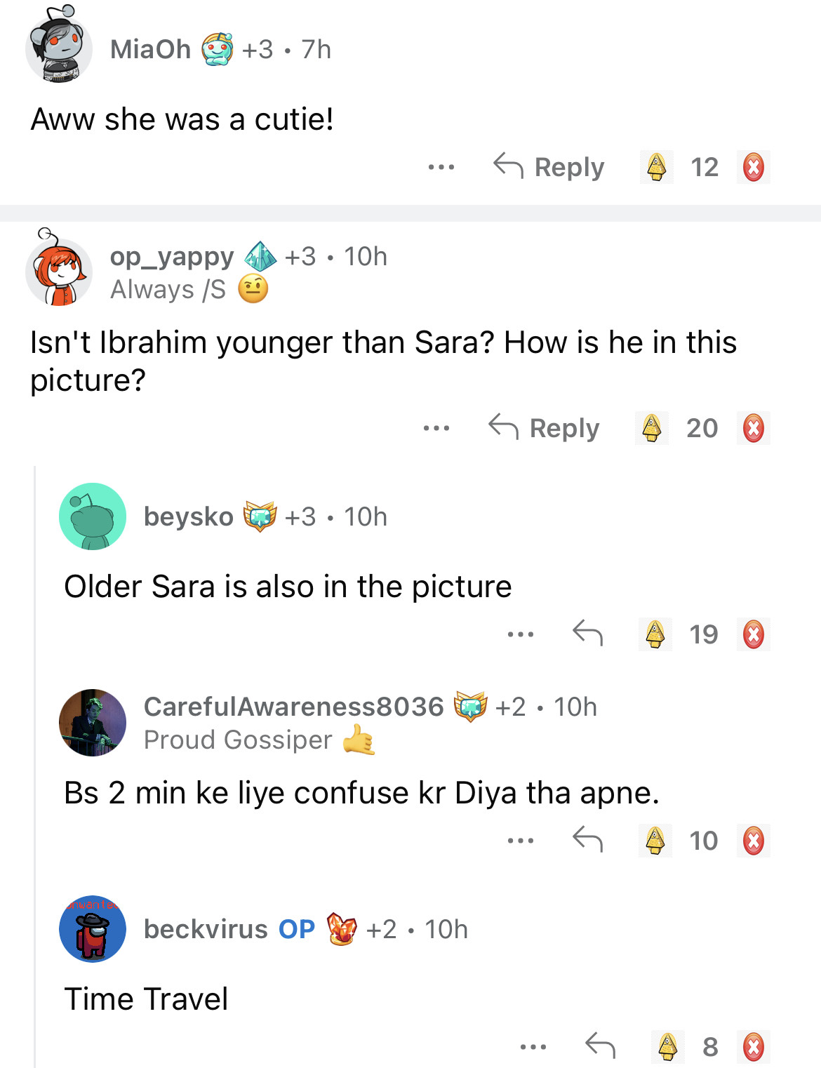Open more options on op_yappy's comment

pyautogui.click(x=436, y=428)
